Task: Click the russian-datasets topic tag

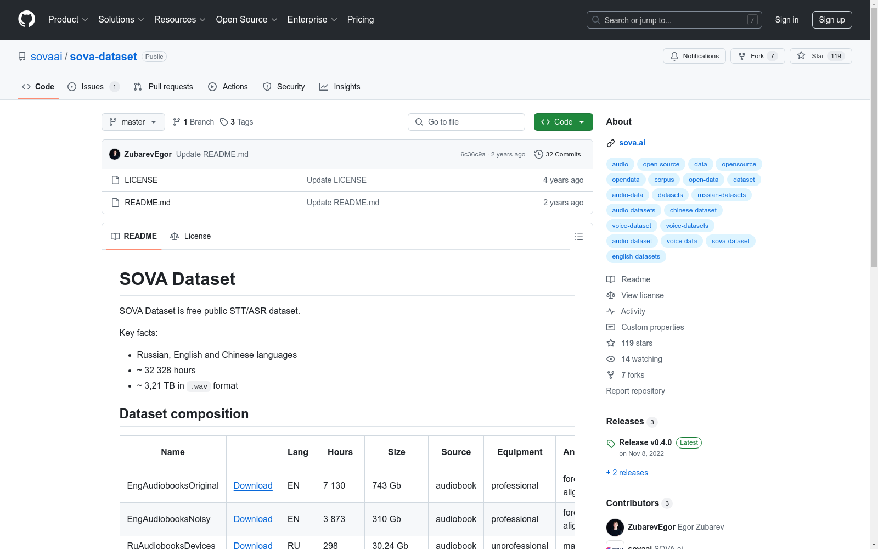Action: pos(722,195)
